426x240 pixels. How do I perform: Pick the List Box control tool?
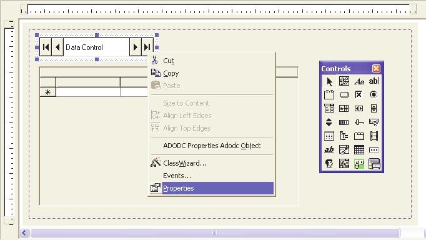click(344, 109)
